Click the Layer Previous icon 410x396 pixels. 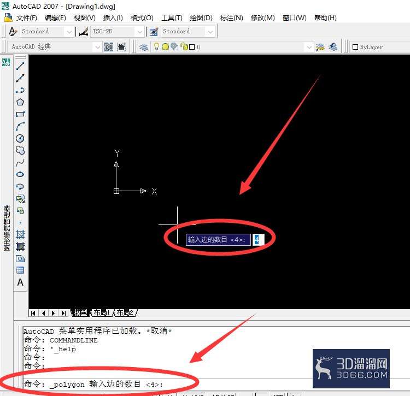click(x=333, y=47)
